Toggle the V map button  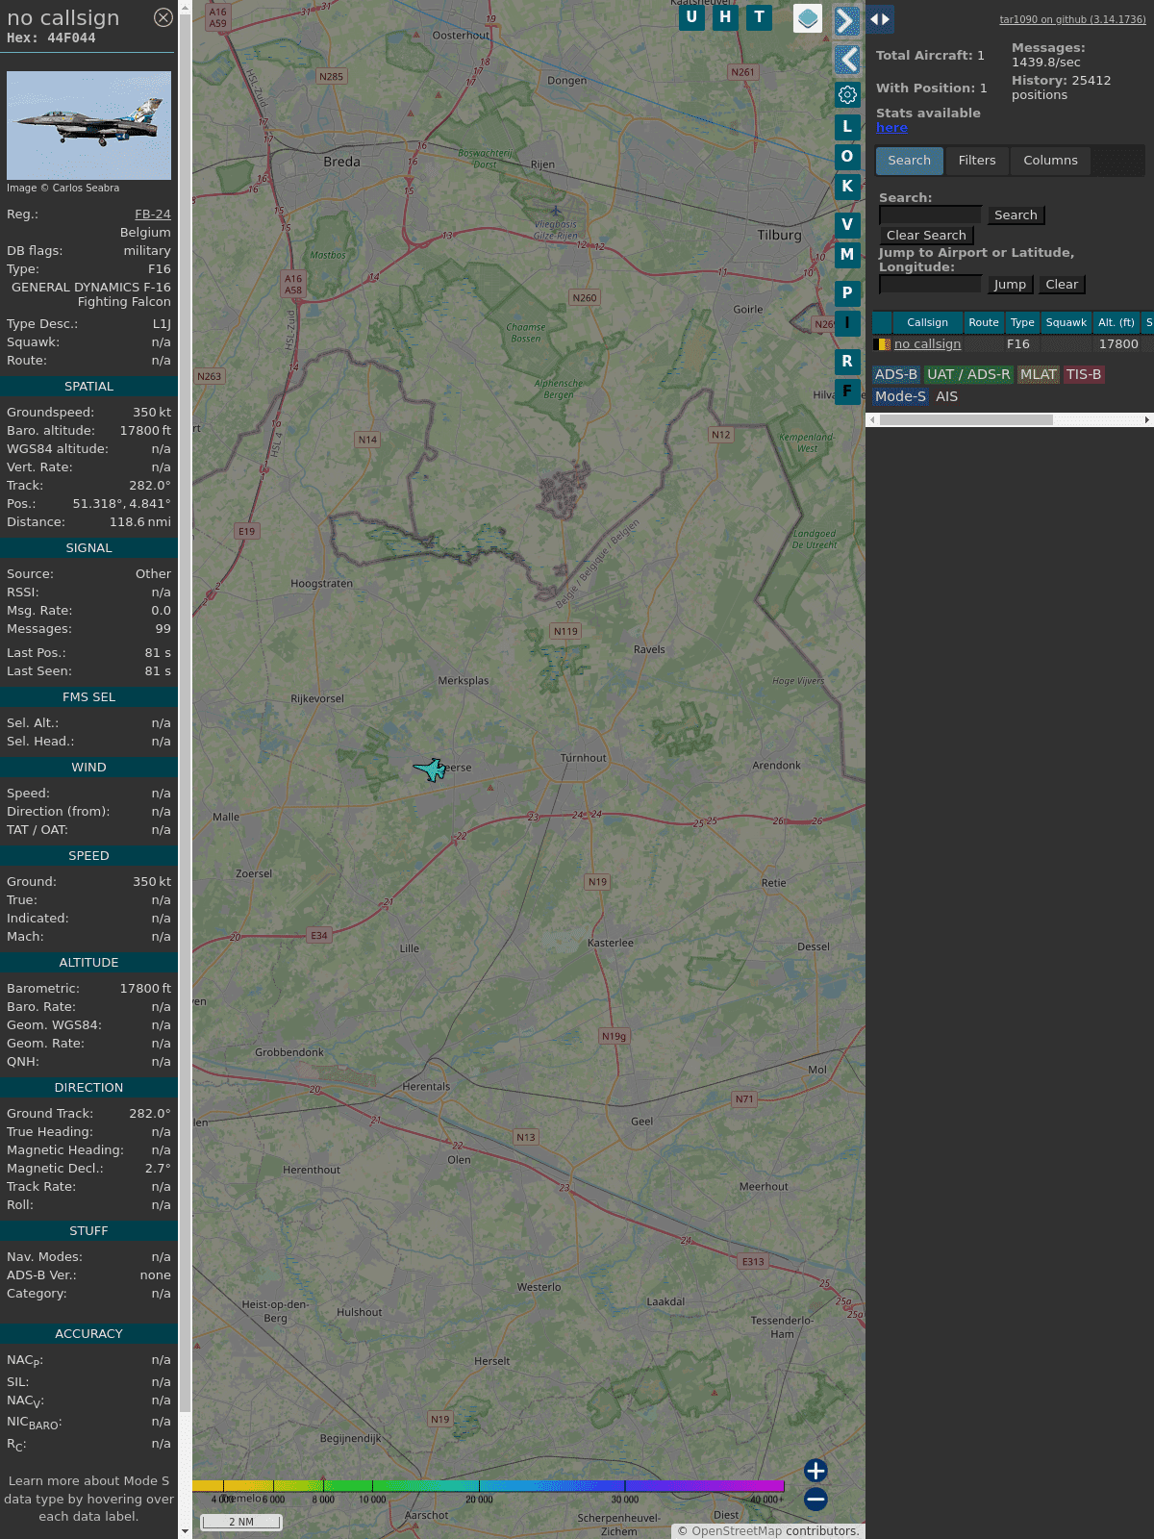click(x=847, y=224)
